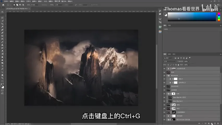Select the Pen tool
The height and width of the screenshot is (125, 222).
2,69
